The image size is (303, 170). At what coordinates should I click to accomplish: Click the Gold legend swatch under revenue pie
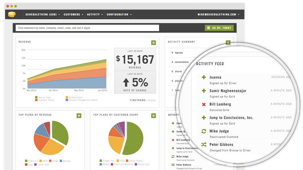coord(40,161)
